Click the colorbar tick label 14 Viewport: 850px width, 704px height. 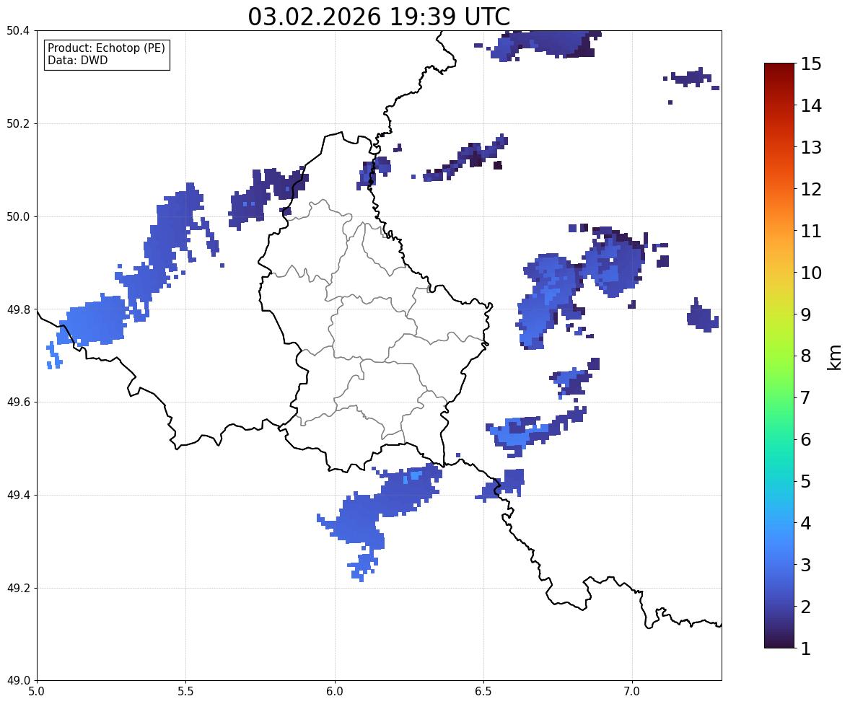811,106
